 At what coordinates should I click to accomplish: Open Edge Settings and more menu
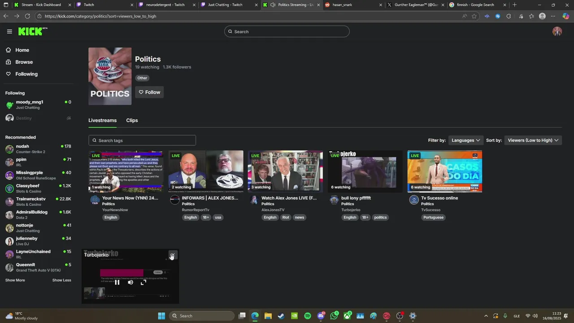click(553, 16)
